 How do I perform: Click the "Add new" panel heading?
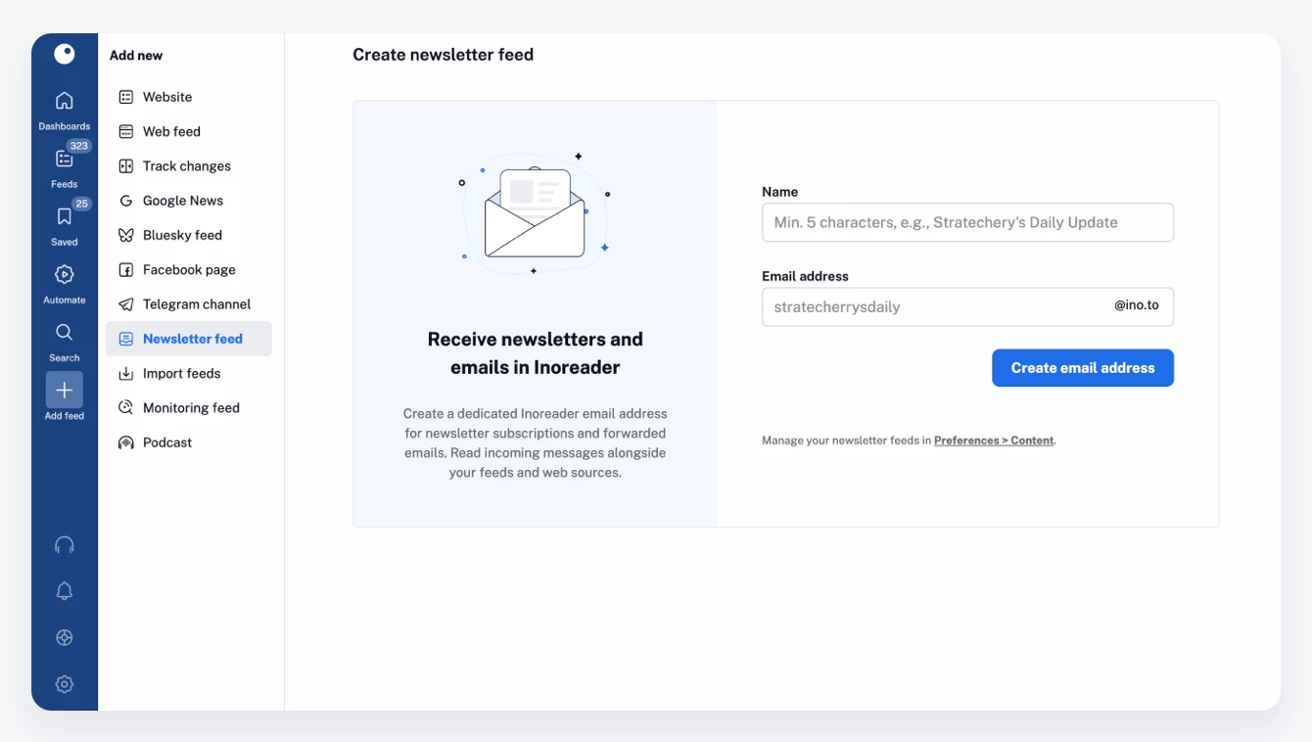pyautogui.click(x=136, y=56)
